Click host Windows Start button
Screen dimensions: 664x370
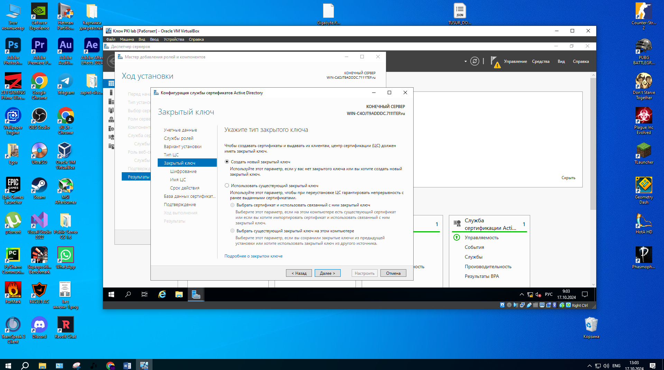point(8,365)
